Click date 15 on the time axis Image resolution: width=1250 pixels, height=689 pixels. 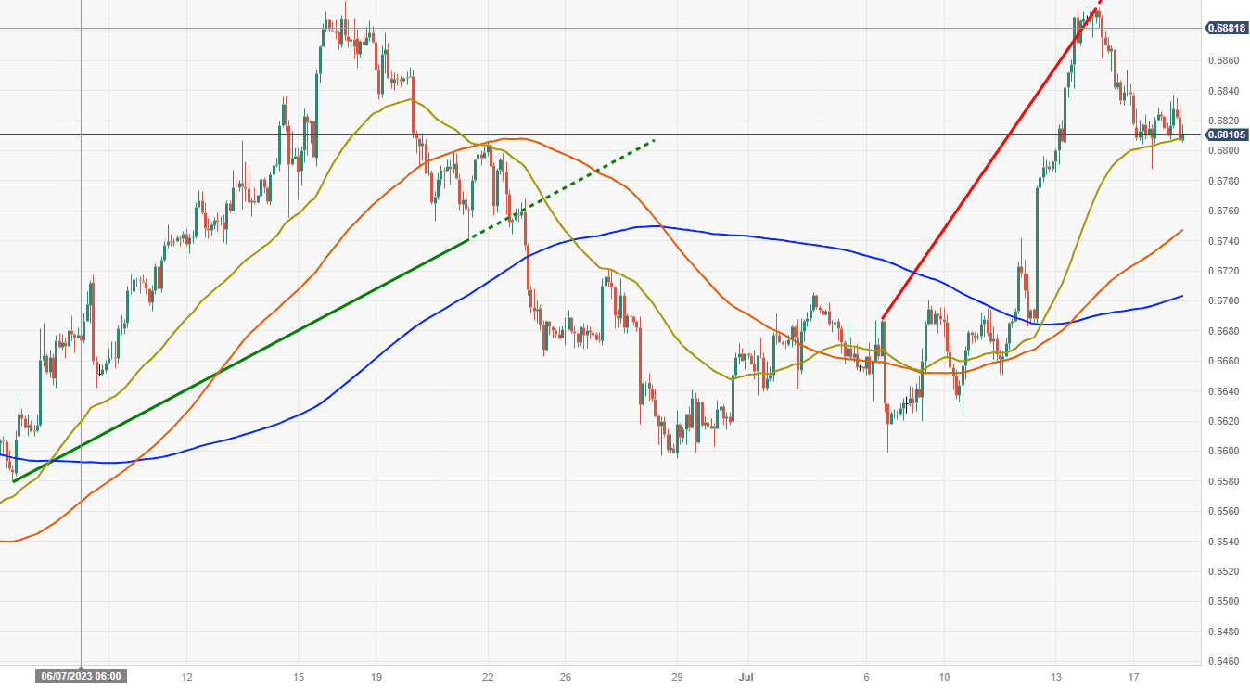pos(298,676)
